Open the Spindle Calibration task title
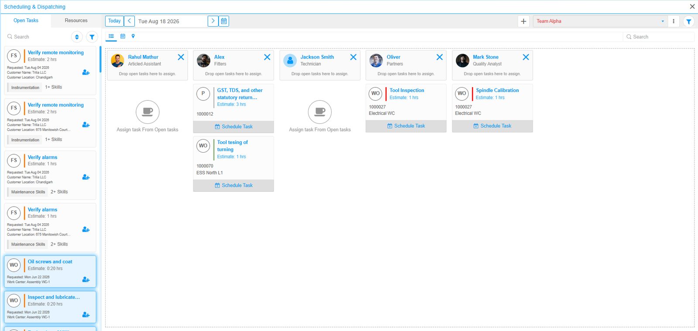 click(497, 90)
